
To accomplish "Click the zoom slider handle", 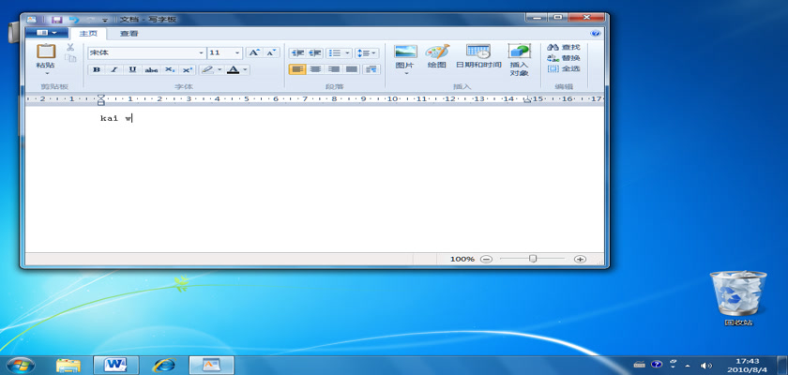I will pos(533,258).
